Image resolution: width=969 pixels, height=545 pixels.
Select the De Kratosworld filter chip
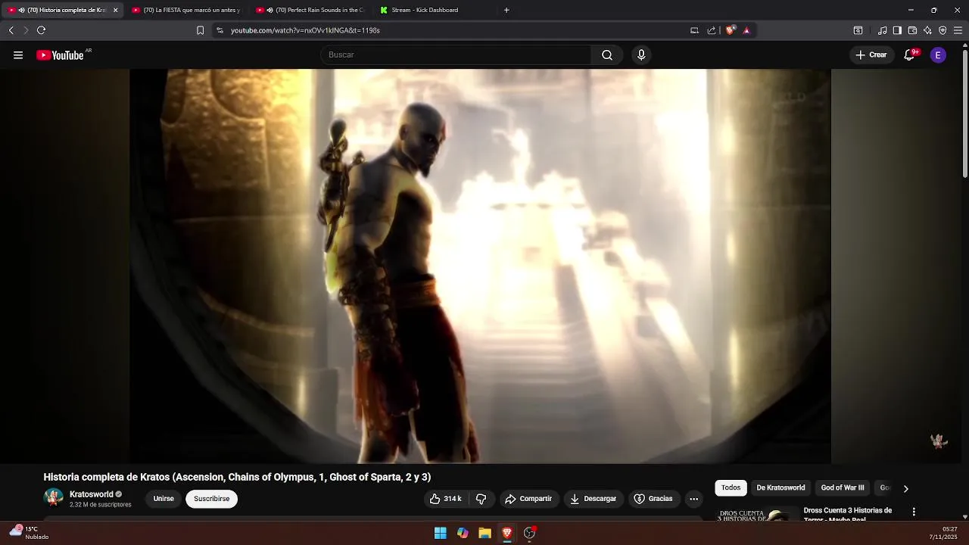pos(780,488)
